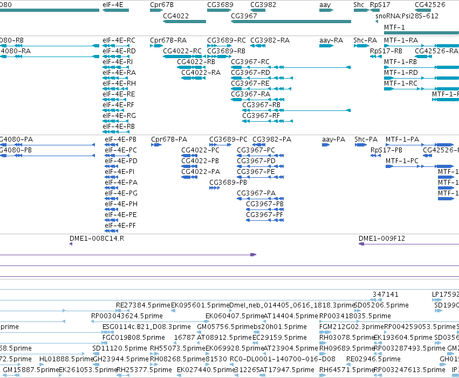Click transcript MTF-1-RB
The height and width of the screenshot is (378, 459).
coord(400,62)
